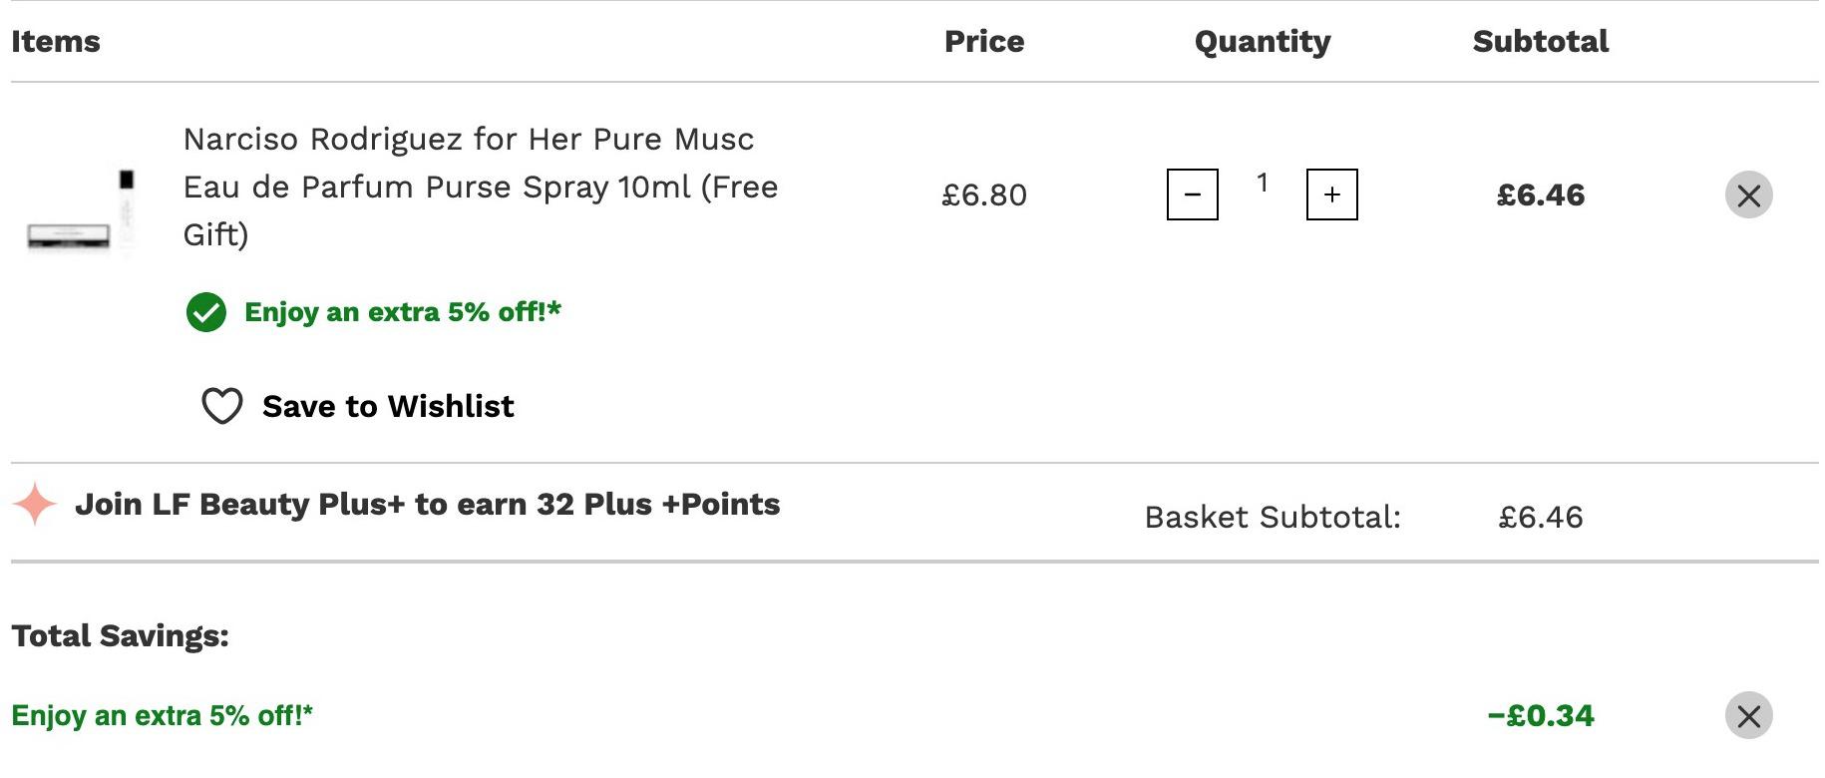Click the Quantity column header
Image resolution: width=1825 pixels, height=778 pixels.
(x=1263, y=42)
